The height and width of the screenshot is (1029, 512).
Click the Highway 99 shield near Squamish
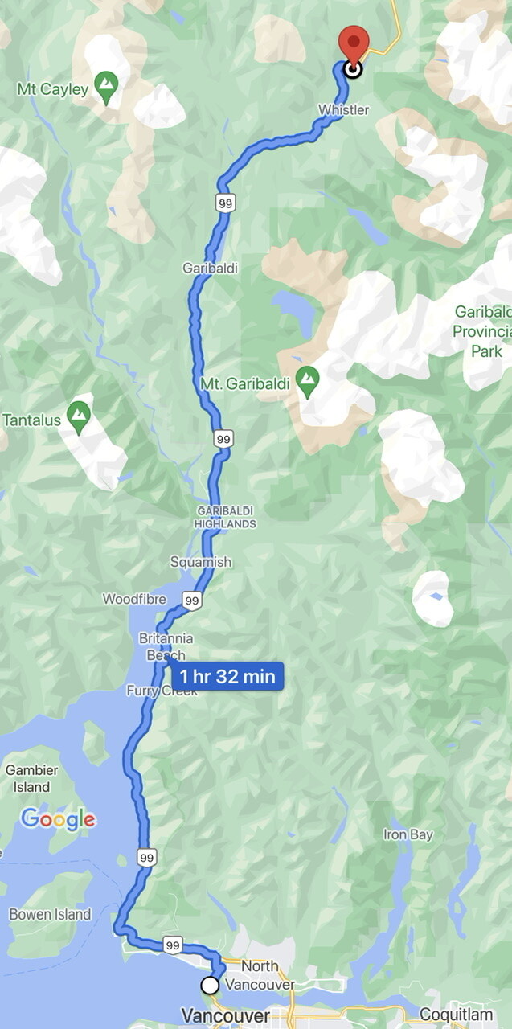pos(191,600)
